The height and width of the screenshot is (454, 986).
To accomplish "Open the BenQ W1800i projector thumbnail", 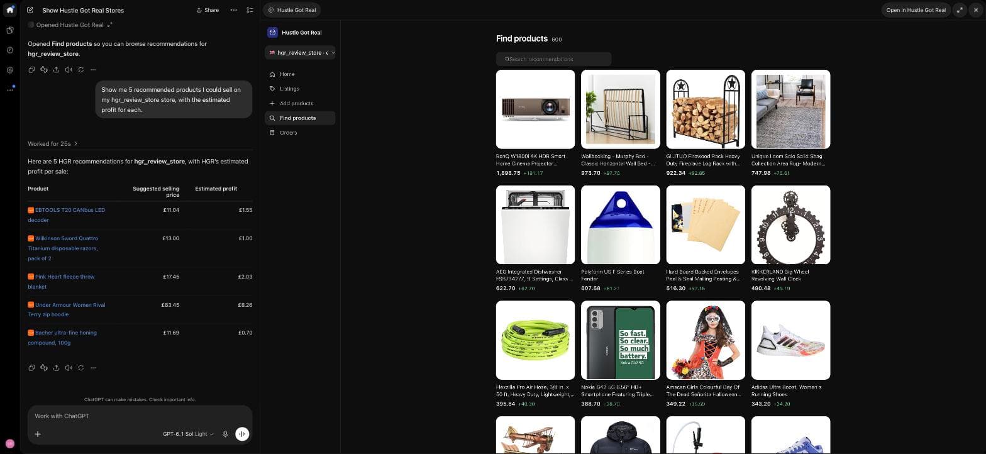I will click(535, 109).
